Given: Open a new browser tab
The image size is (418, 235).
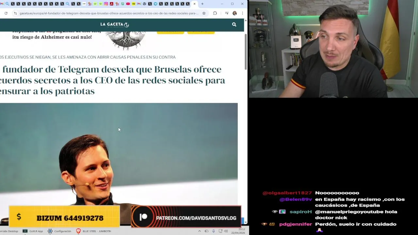Looking at the screenshot, I should pyautogui.click(x=202, y=4).
